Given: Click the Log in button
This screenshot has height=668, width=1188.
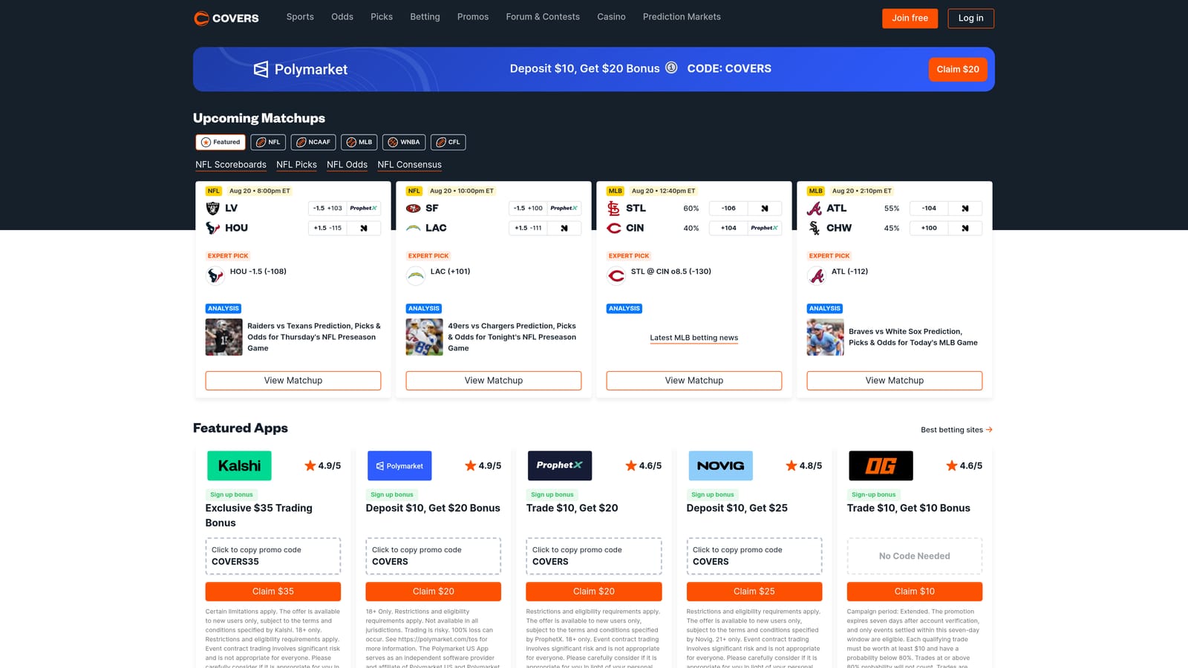Looking at the screenshot, I should [x=970, y=18].
